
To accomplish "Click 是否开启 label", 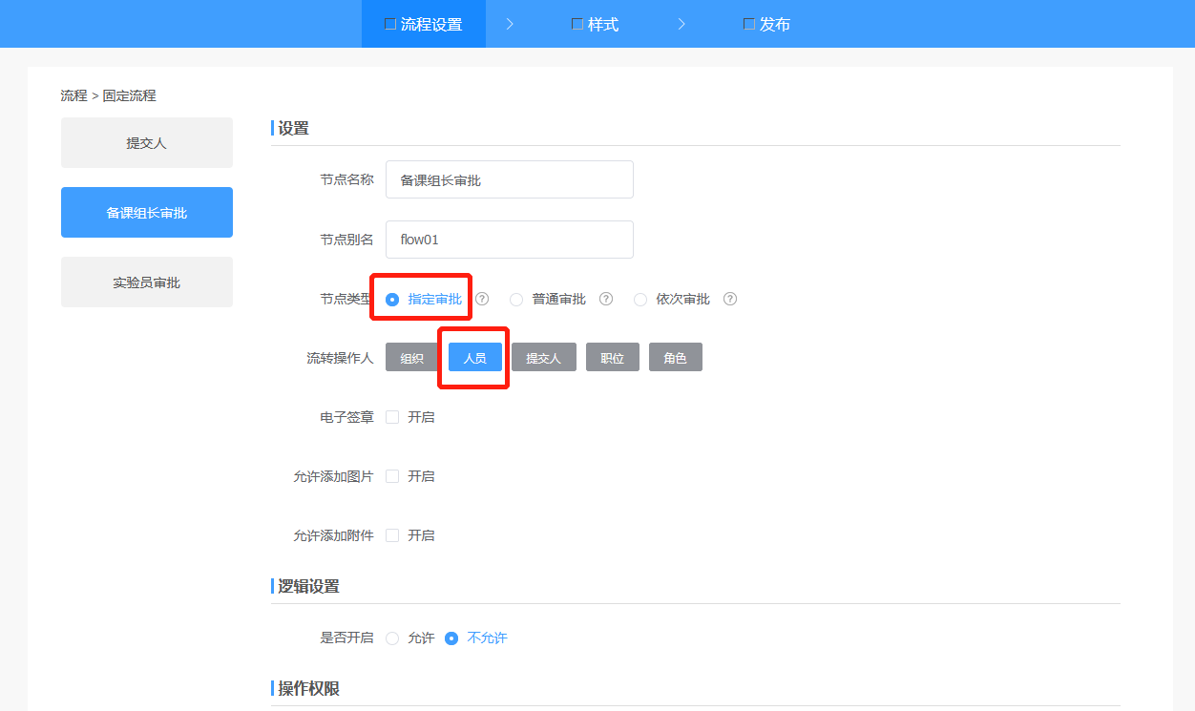I will [x=346, y=638].
